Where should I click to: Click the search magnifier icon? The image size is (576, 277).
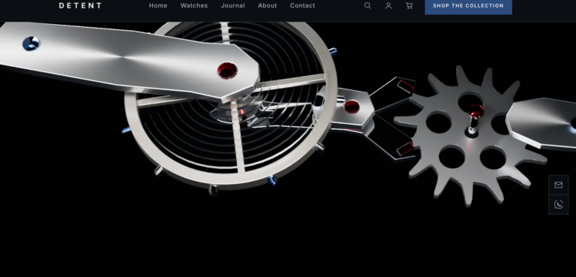coord(367,5)
